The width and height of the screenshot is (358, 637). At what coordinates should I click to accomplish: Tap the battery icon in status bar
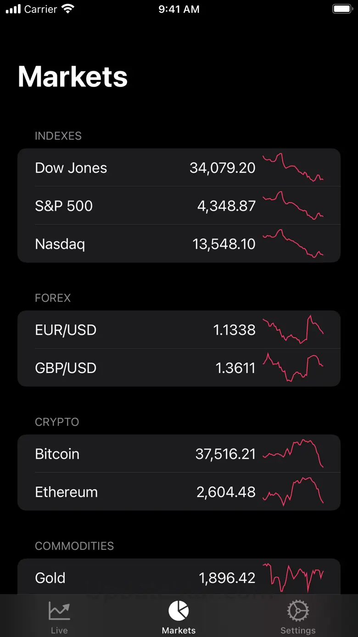click(x=342, y=9)
